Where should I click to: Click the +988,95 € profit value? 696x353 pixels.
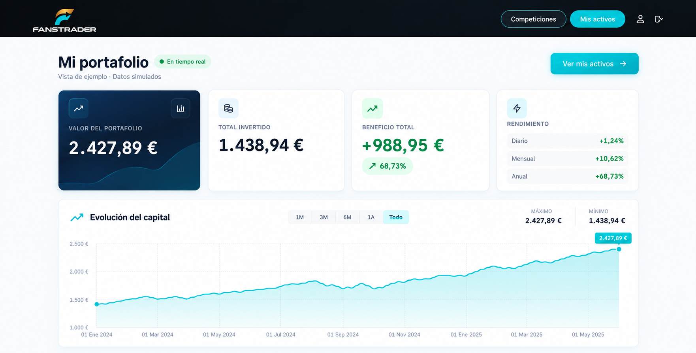pyautogui.click(x=403, y=145)
